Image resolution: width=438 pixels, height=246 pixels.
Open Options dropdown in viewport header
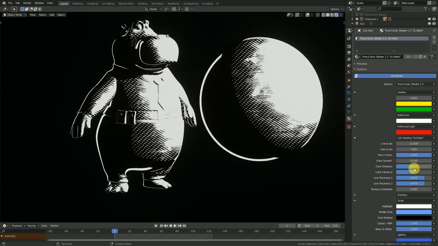pyautogui.click(x=336, y=9)
